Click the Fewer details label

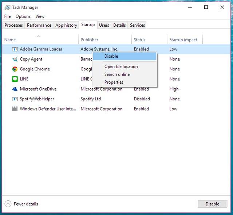(26, 204)
